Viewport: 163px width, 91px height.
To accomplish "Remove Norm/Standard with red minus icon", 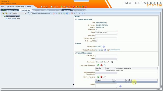I will point(101,77).
